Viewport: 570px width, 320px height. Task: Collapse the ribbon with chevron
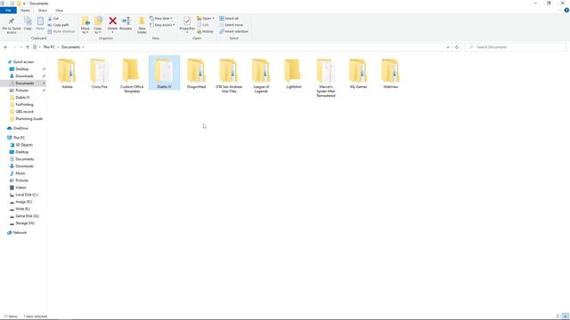tap(560, 11)
